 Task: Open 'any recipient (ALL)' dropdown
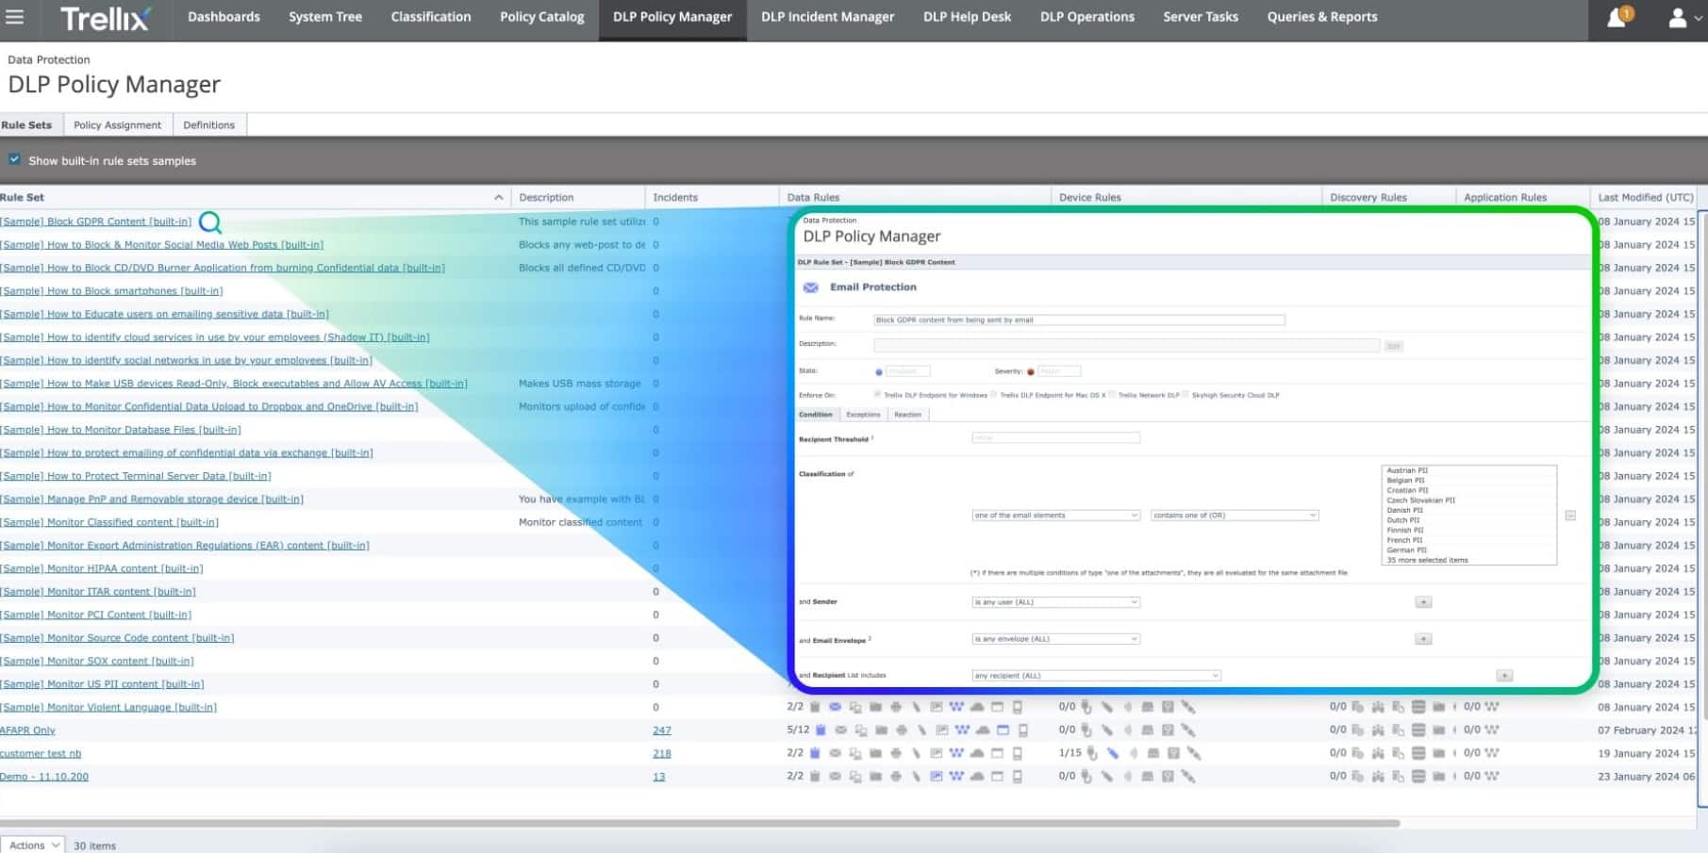[1096, 676]
